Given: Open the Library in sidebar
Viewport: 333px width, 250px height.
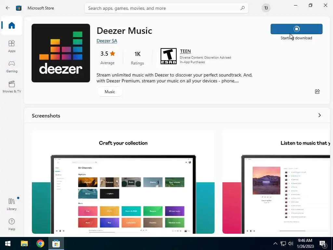Looking at the screenshot, I should (12, 204).
